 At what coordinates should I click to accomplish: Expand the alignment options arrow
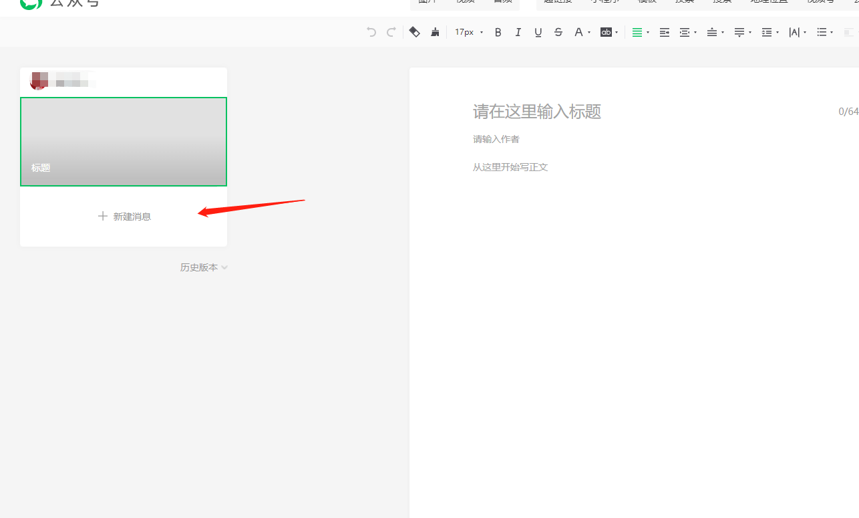click(648, 32)
